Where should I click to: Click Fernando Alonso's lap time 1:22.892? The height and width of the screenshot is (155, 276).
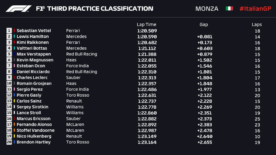[147, 125]
